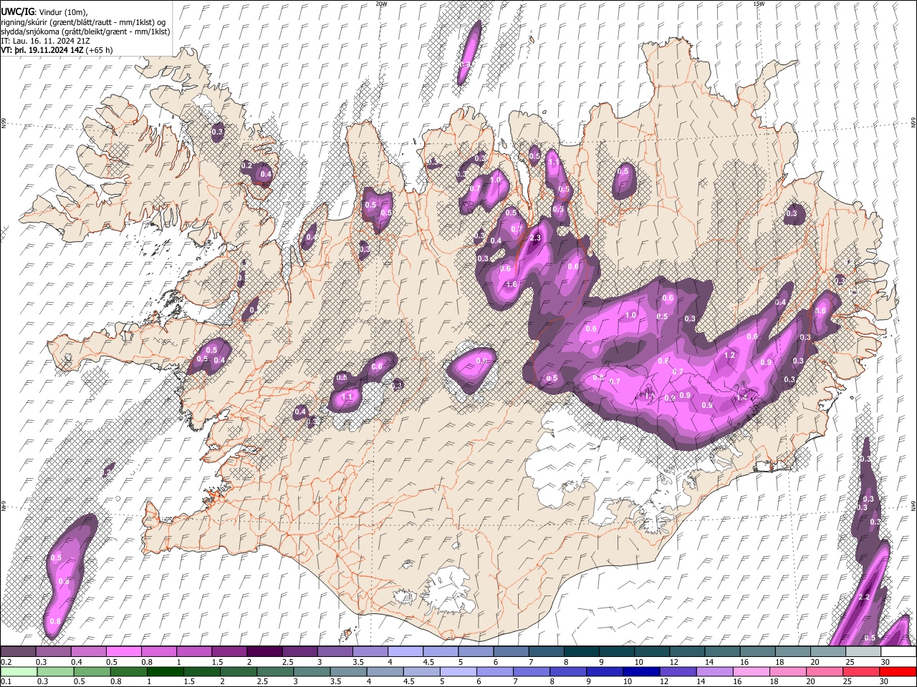Click the top-row legend swatch between 6 and 7
The height and width of the screenshot is (687, 917).
510,652
